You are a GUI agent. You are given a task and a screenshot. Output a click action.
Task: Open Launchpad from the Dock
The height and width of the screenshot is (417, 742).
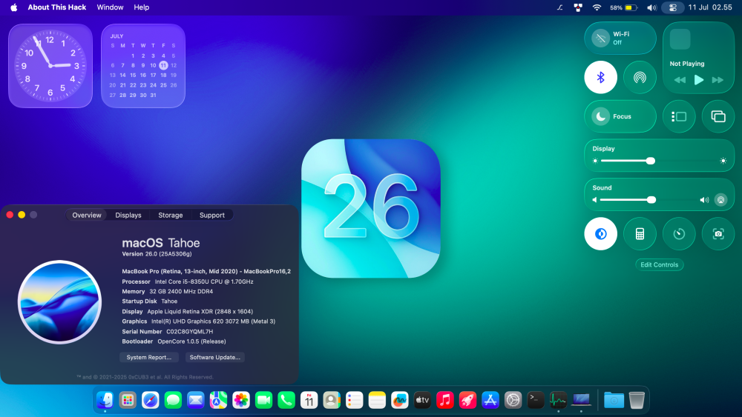[x=128, y=400]
